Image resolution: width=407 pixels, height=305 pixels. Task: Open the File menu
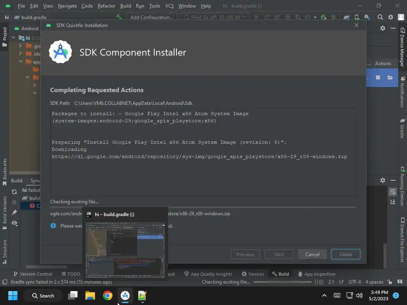click(21, 6)
